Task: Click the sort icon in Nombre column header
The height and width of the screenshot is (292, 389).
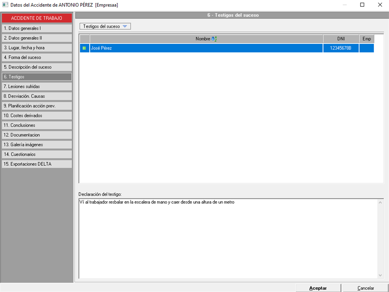Action: point(215,39)
